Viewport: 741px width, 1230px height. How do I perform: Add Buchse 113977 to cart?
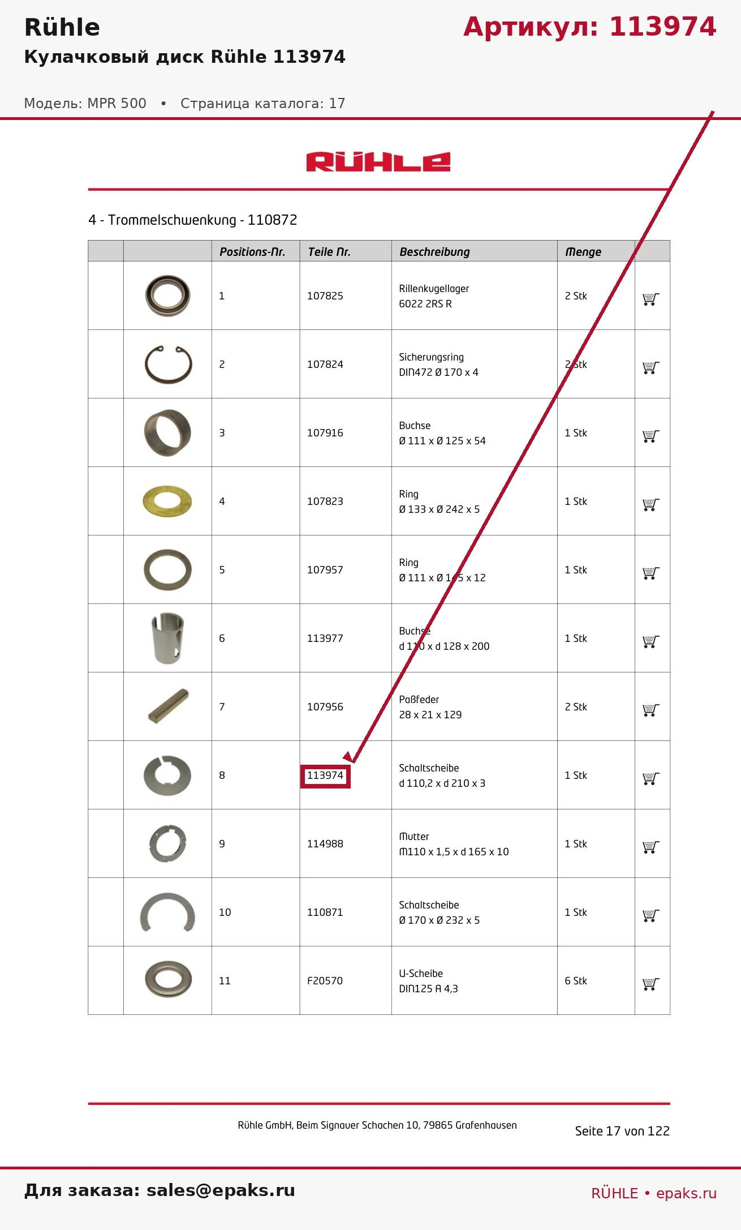click(651, 641)
